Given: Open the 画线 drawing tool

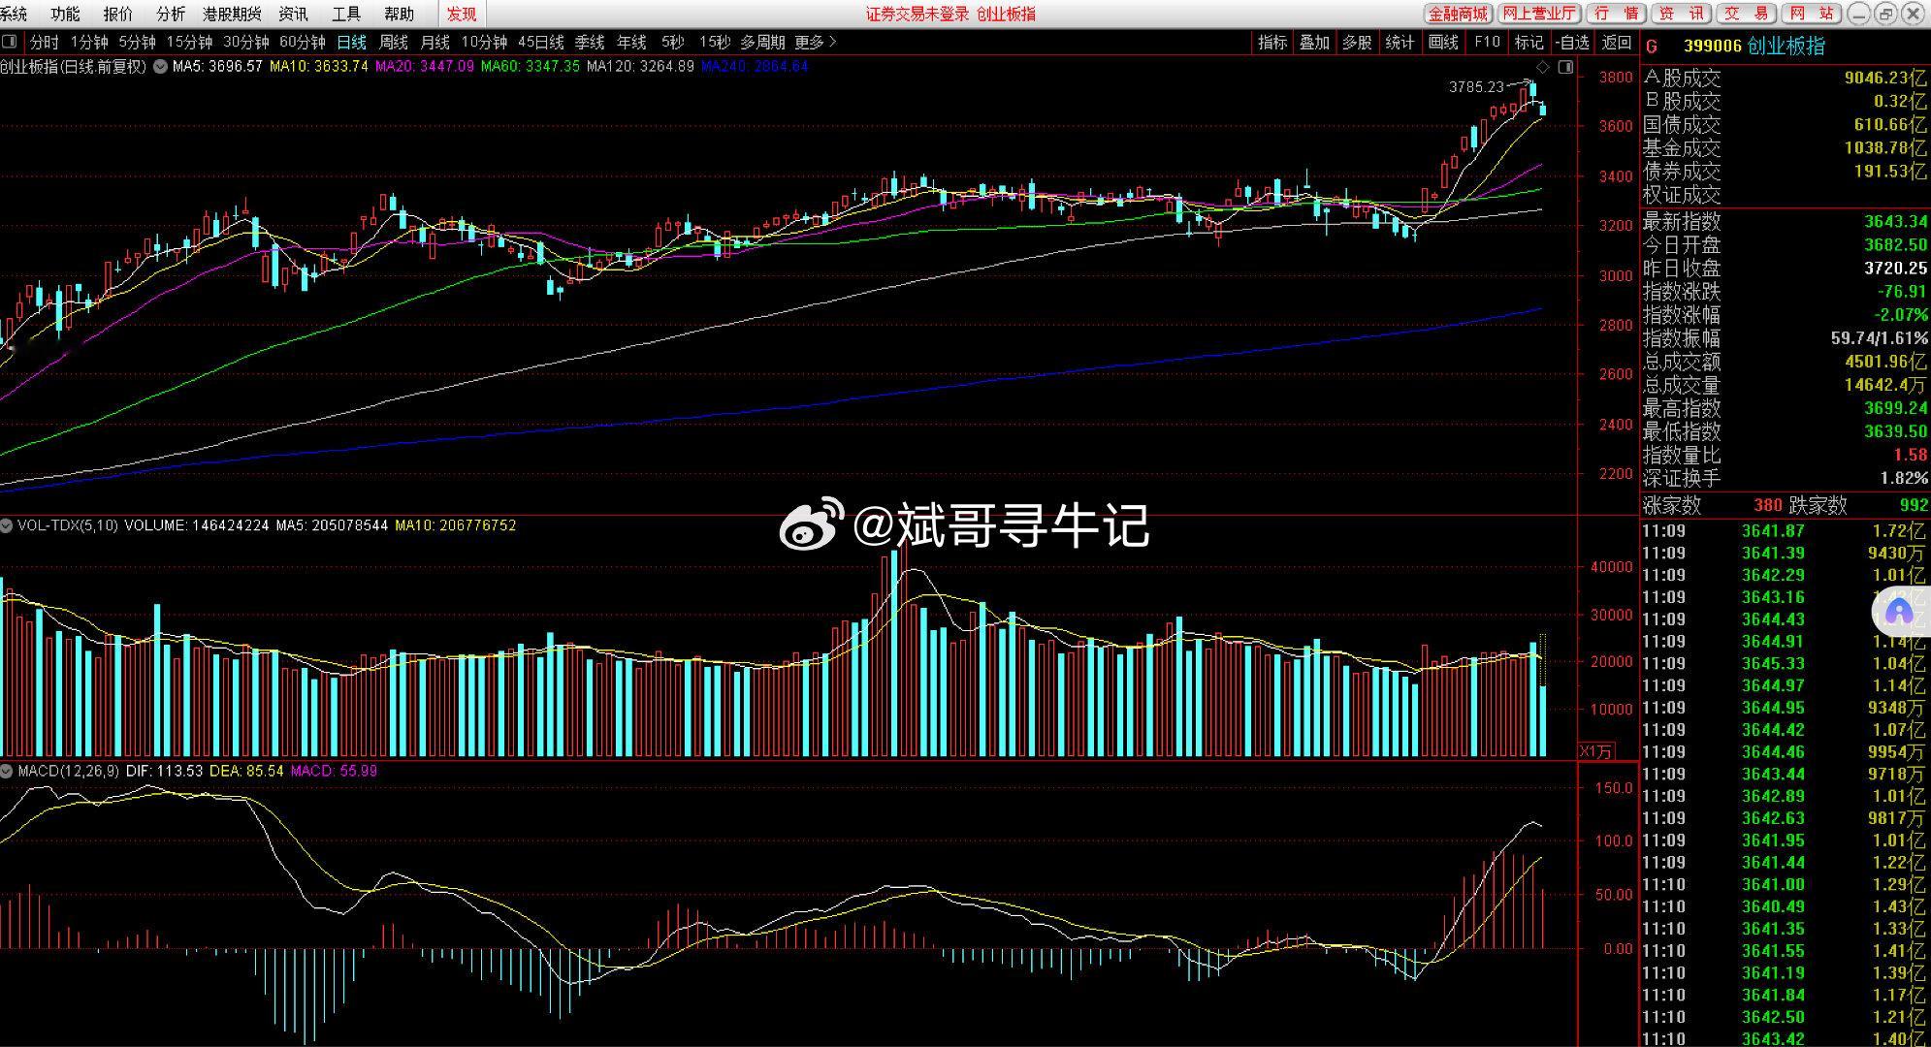Looking at the screenshot, I should tap(1443, 43).
